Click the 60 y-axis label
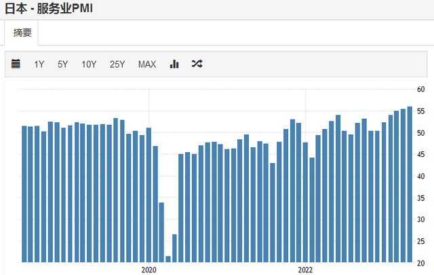Screen dimensions: 434x275 tap(420, 89)
